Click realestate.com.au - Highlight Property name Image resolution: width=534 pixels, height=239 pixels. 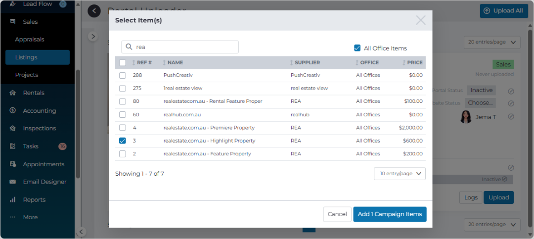210,141
